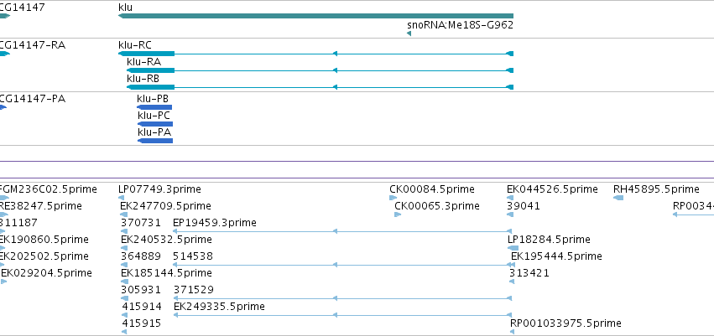Select the klu-RC transcript exon block
The image size is (714, 336).
[x=146, y=54]
